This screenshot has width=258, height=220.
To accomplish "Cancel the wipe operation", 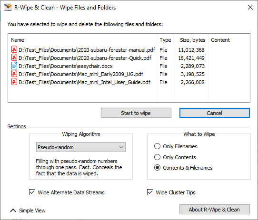I will (x=215, y=113).
